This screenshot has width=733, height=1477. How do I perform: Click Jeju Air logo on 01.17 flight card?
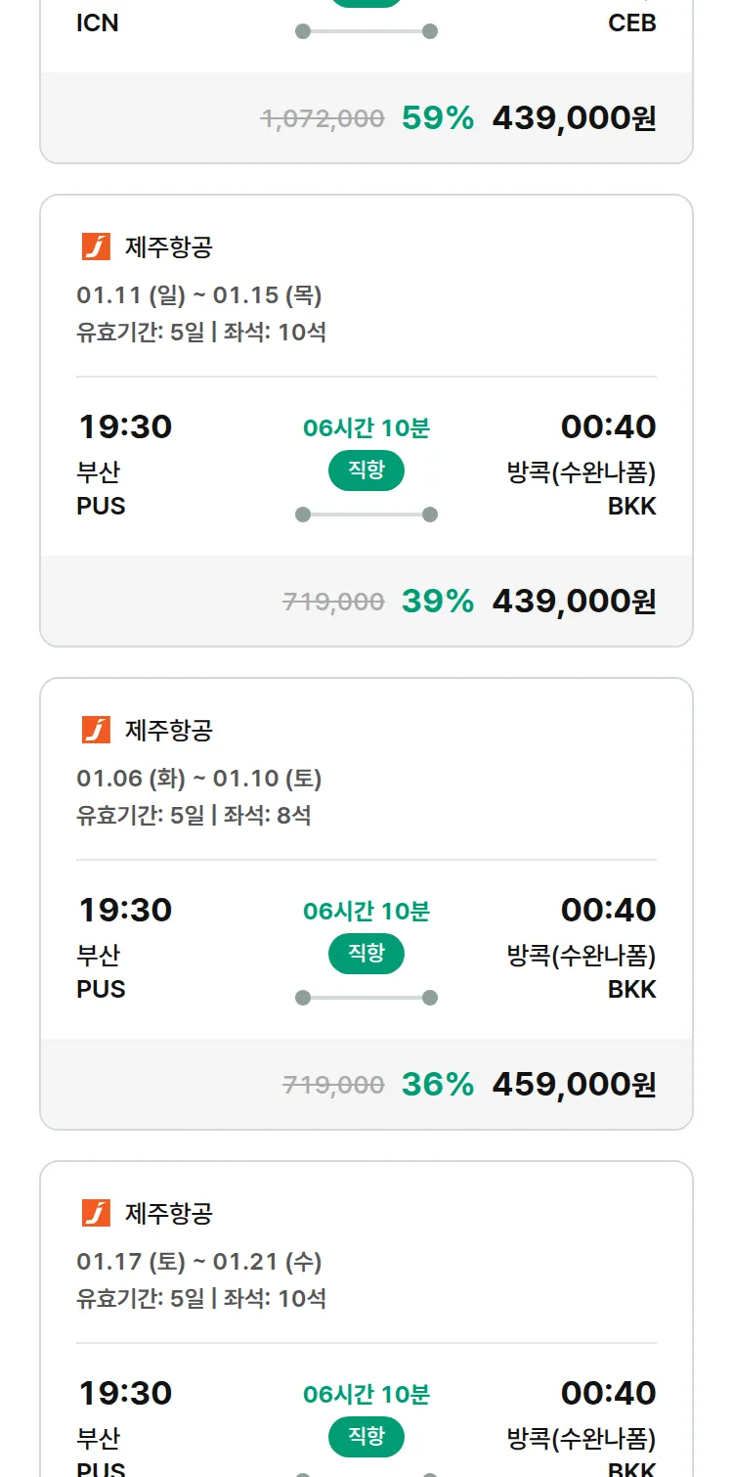(96, 1213)
